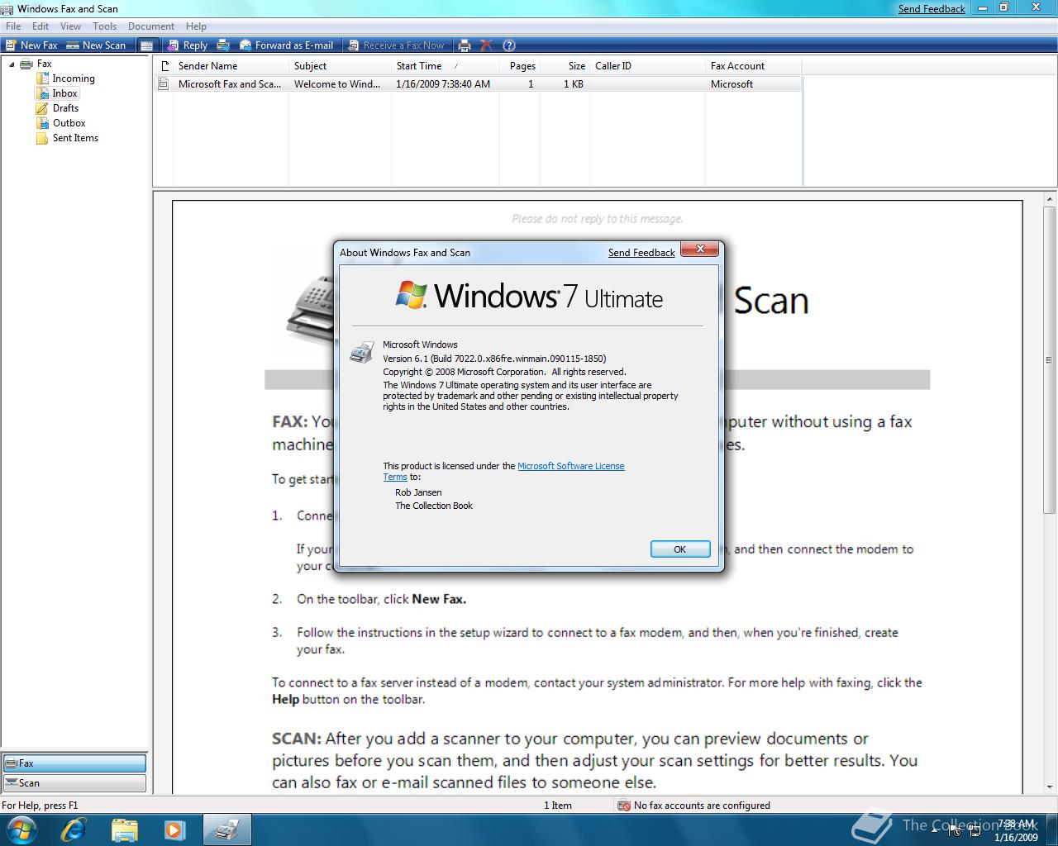Open the View menu
The height and width of the screenshot is (846, 1058).
coord(70,26)
